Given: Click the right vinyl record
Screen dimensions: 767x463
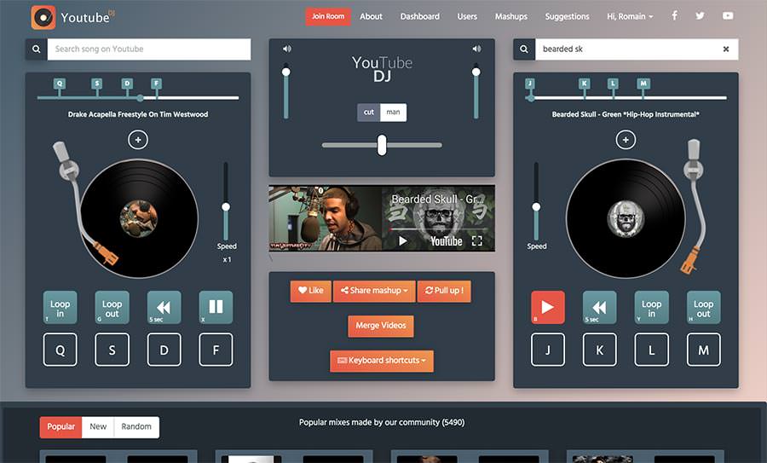Looking at the screenshot, I should pyautogui.click(x=626, y=218).
